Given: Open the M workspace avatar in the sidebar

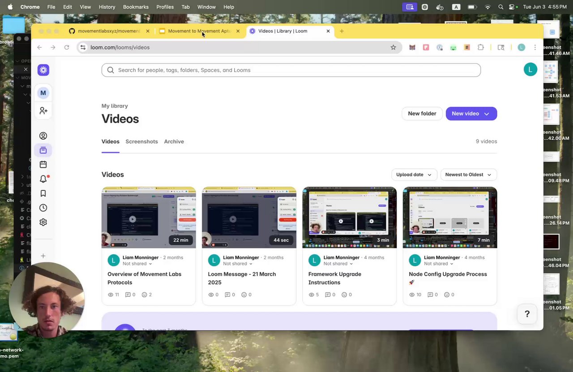Looking at the screenshot, I should 43,93.
